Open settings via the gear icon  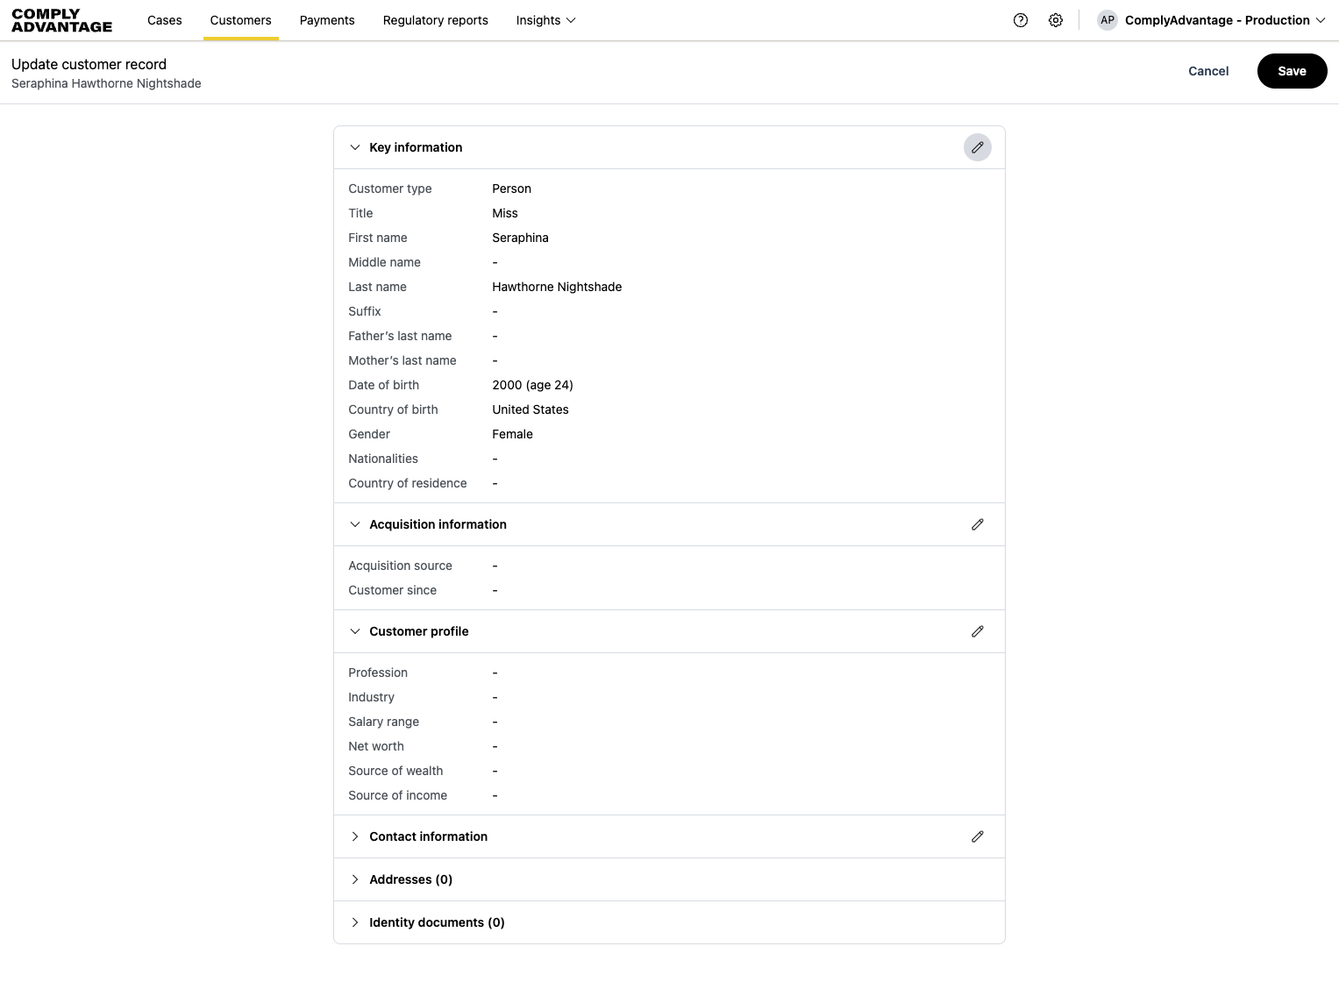(x=1056, y=20)
